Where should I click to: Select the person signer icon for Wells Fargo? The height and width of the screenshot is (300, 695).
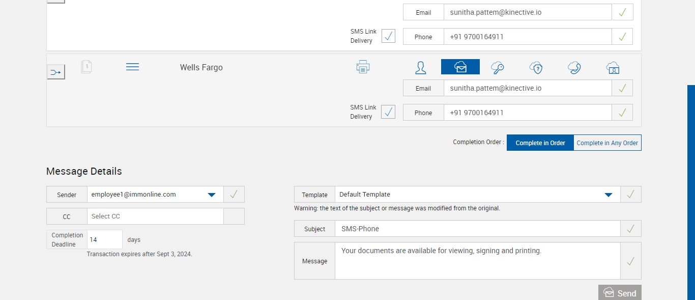(x=420, y=67)
